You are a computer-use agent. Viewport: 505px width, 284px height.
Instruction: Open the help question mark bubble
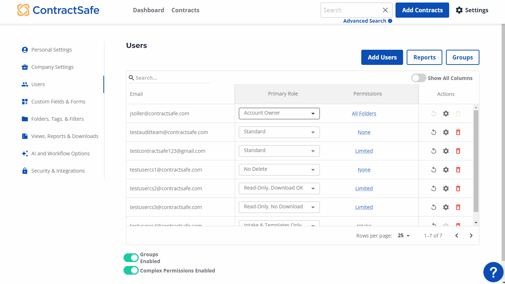click(493, 272)
